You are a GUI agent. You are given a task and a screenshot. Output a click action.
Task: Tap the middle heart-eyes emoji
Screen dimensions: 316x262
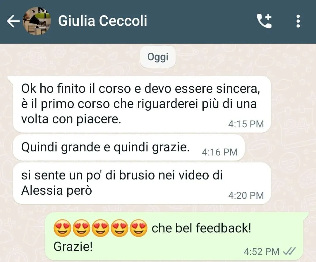coord(100,228)
